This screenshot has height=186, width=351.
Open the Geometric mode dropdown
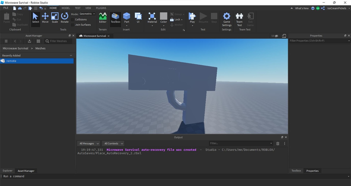tap(87, 14)
